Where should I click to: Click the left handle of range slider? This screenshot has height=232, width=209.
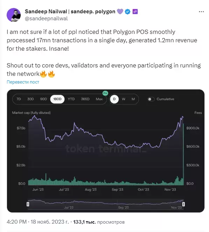pyautogui.click(x=28, y=204)
